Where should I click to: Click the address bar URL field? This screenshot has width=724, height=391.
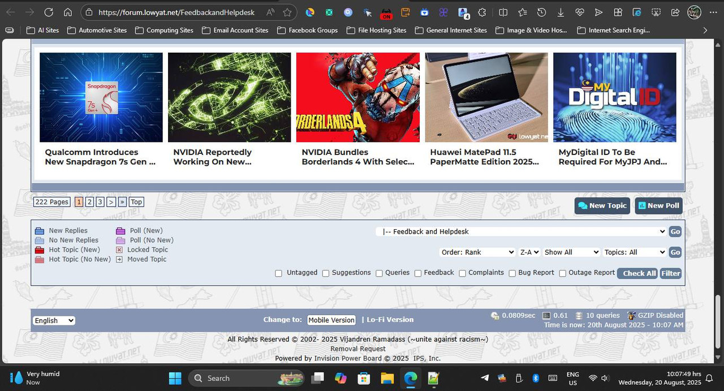[x=176, y=12]
